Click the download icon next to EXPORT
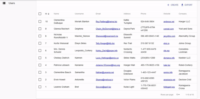The height and width of the screenshot is (99, 200). tap(182, 5)
